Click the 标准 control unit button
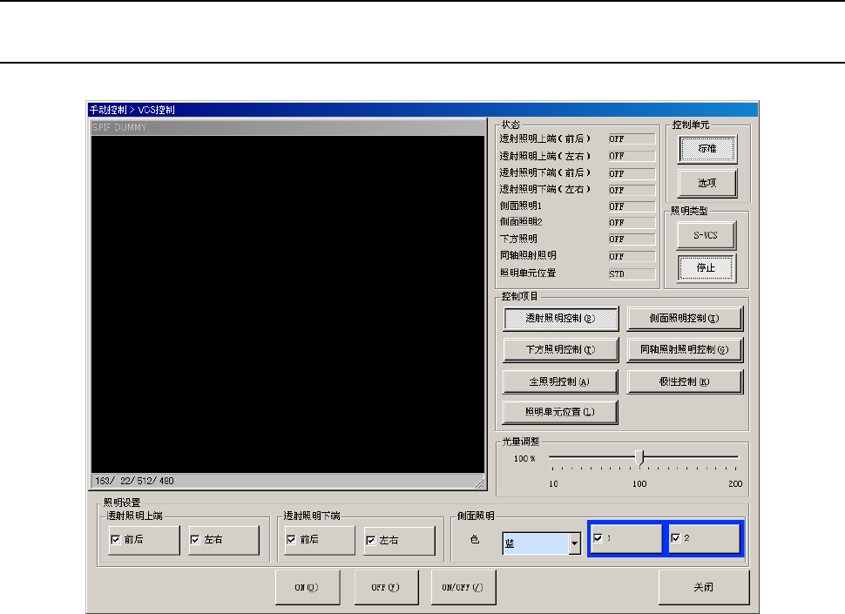This screenshot has width=845, height=614. 706,149
